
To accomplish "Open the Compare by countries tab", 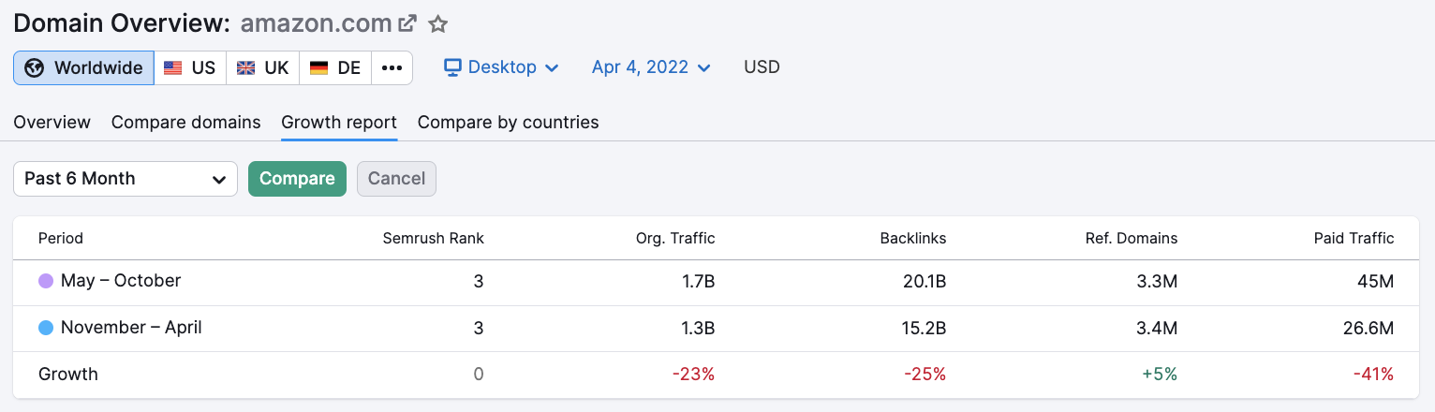I will pos(509,123).
